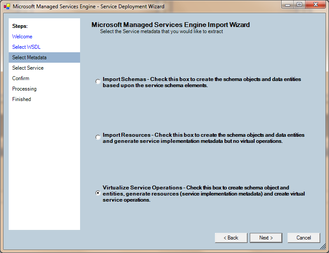Click the window corner size grip
This screenshot has width=329, height=253.
click(x=323, y=246)
